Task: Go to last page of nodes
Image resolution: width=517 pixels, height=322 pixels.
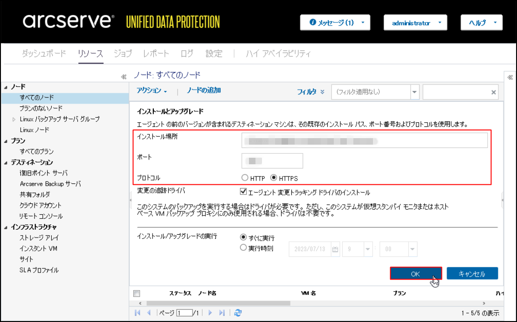Action: 222,312
